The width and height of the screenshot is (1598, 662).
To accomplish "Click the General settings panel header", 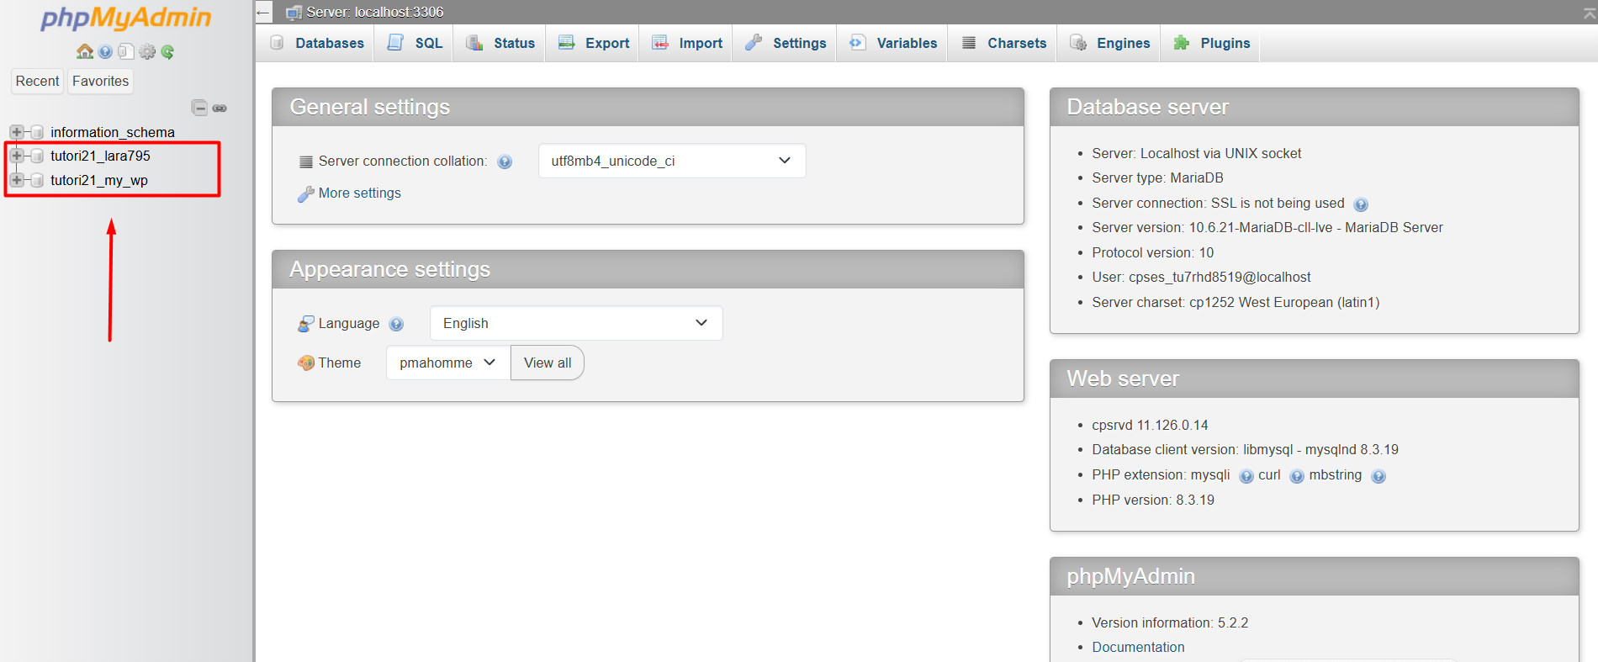I will click(648, 107).
